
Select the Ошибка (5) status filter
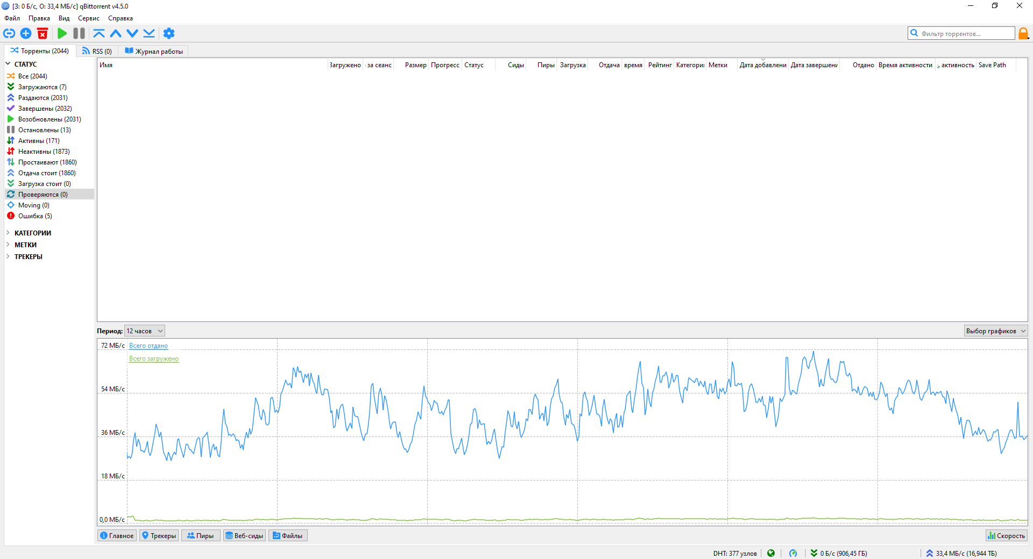(35, 216)
